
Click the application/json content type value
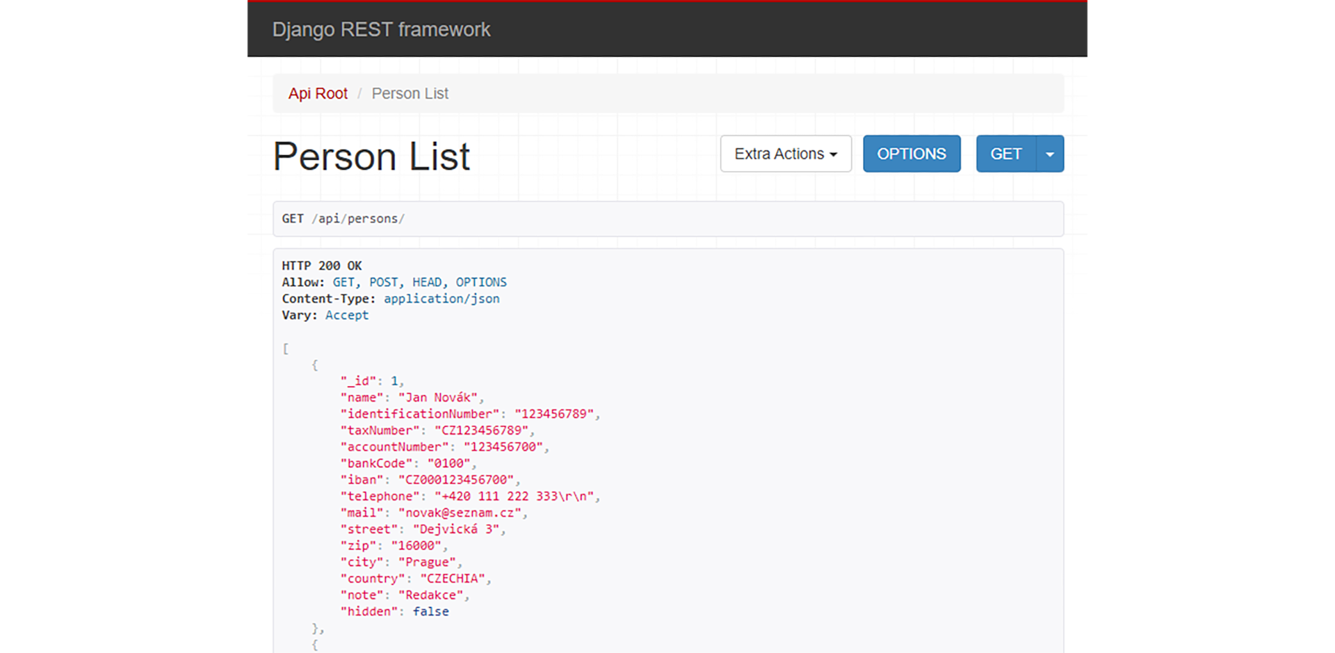tap(442, 299)
